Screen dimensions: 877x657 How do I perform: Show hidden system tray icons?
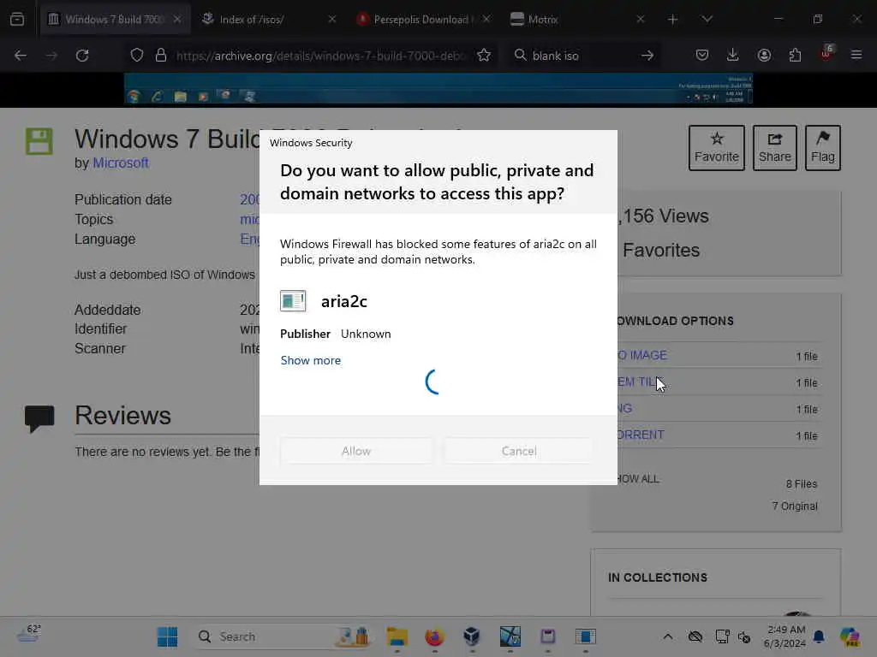coord(668,636)
